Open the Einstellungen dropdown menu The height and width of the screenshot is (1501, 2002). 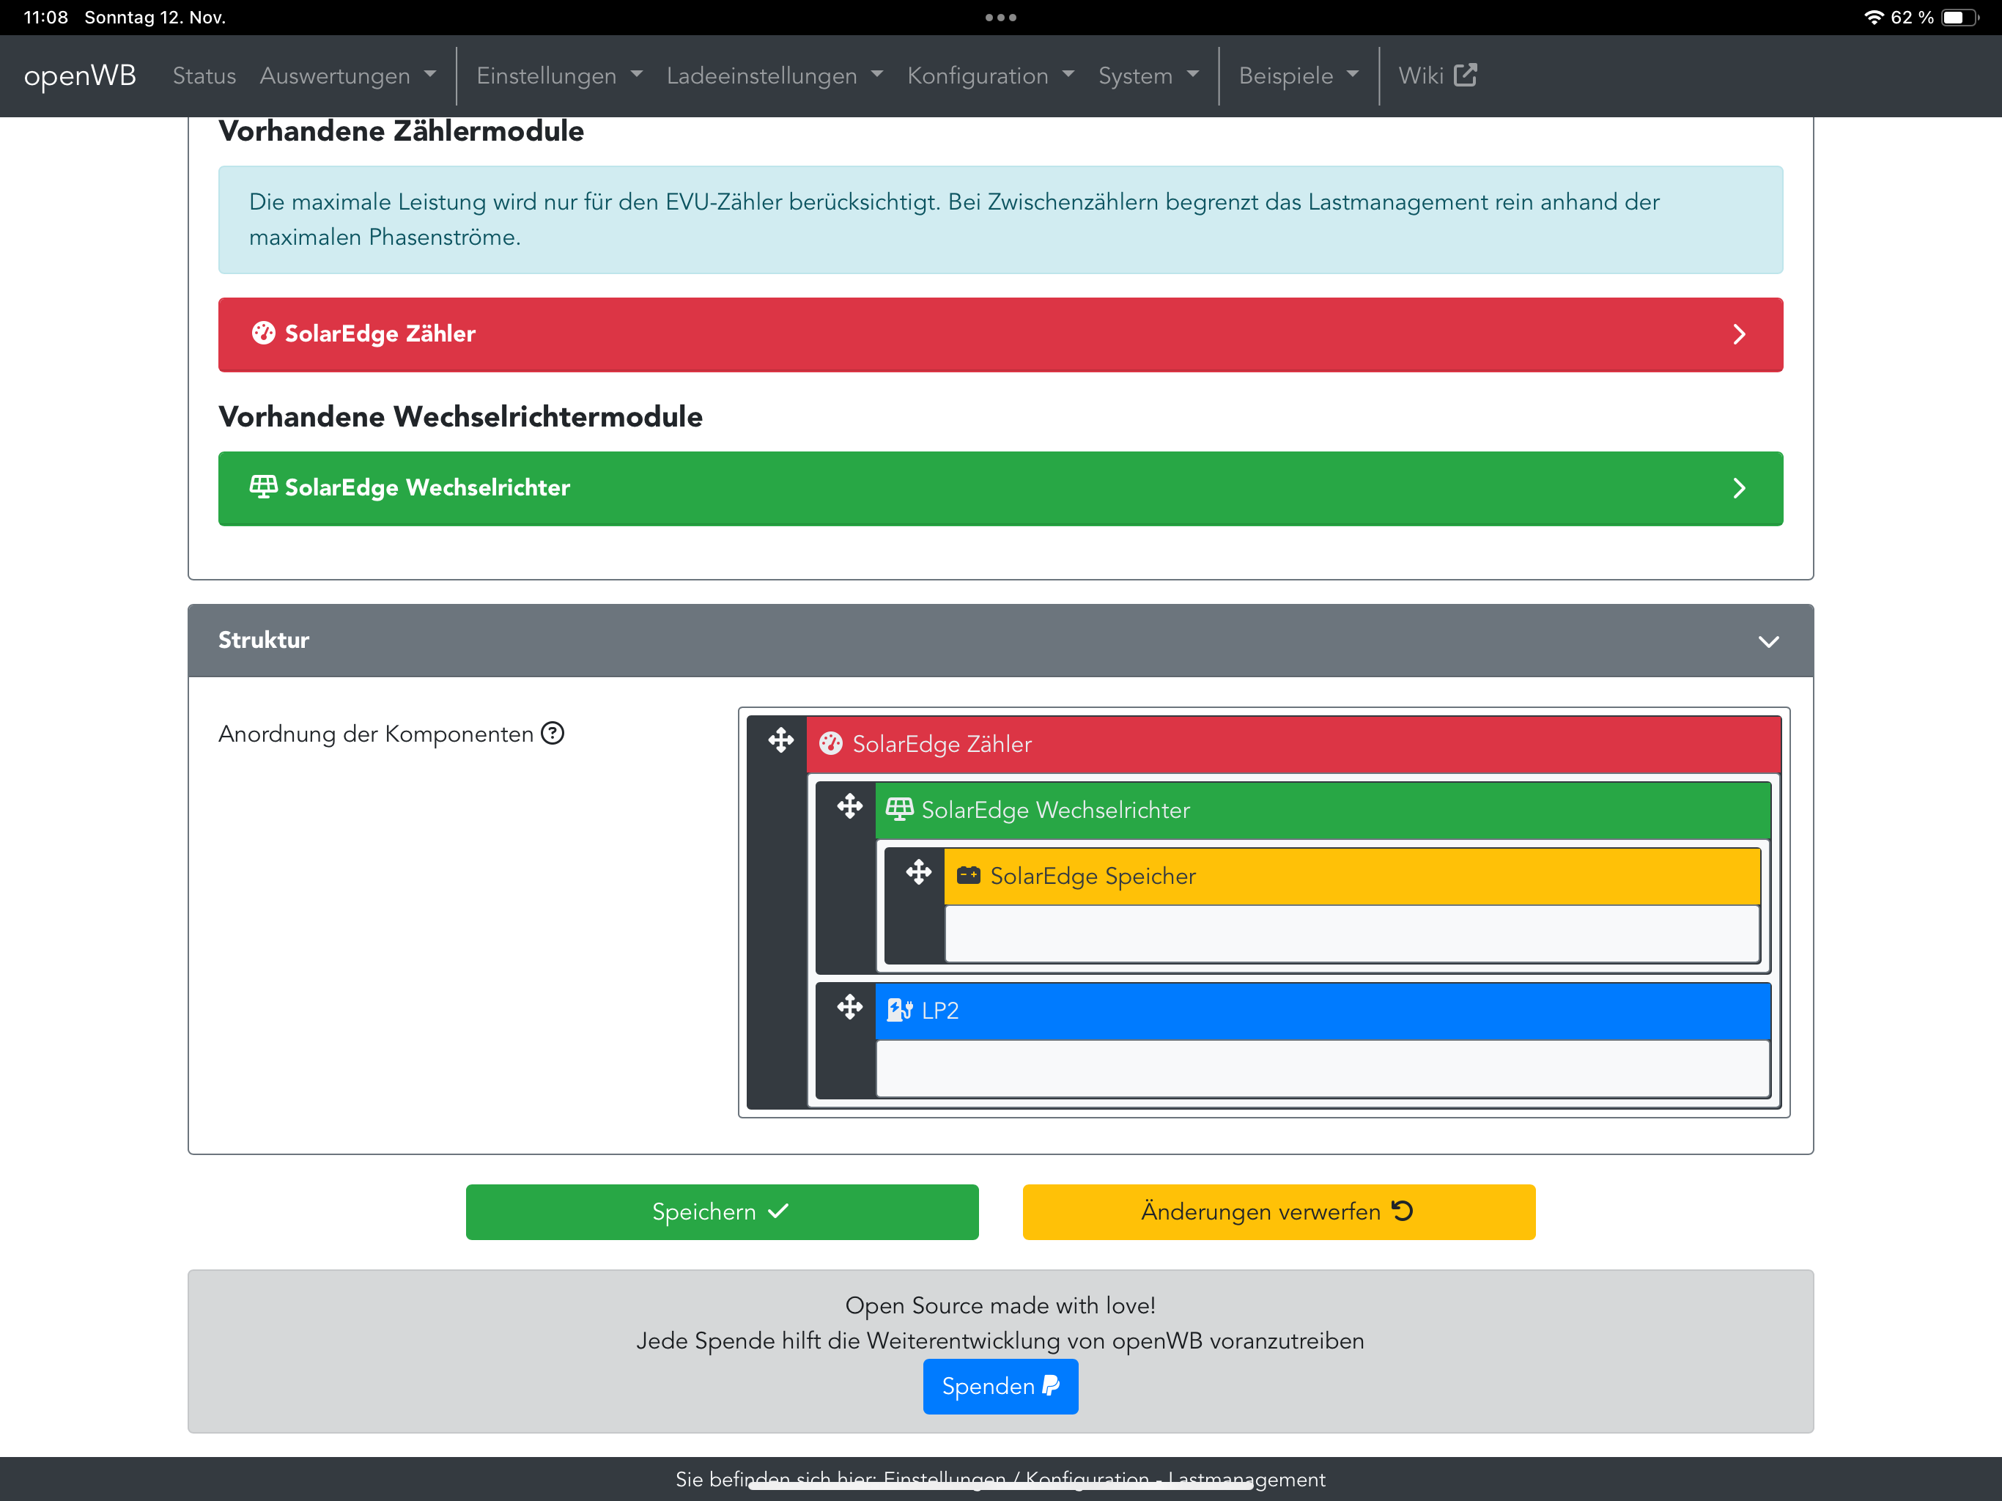click(x=558, y=76)
